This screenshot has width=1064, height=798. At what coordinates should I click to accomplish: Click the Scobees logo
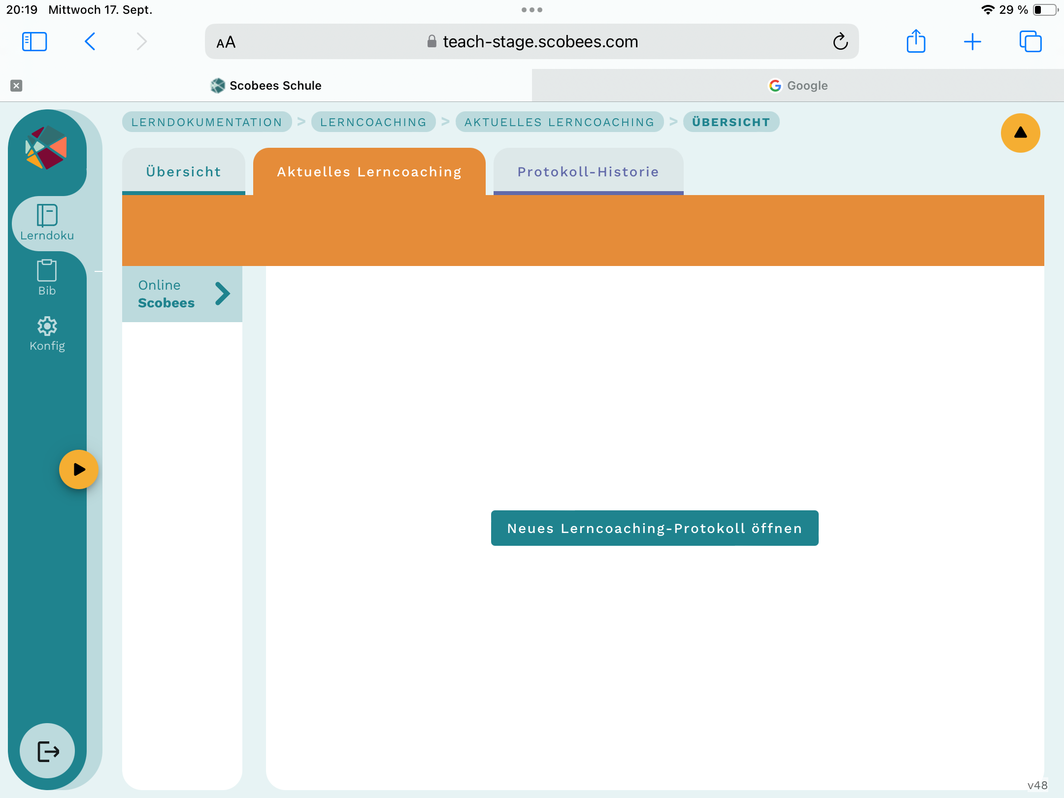pos(46,147)
